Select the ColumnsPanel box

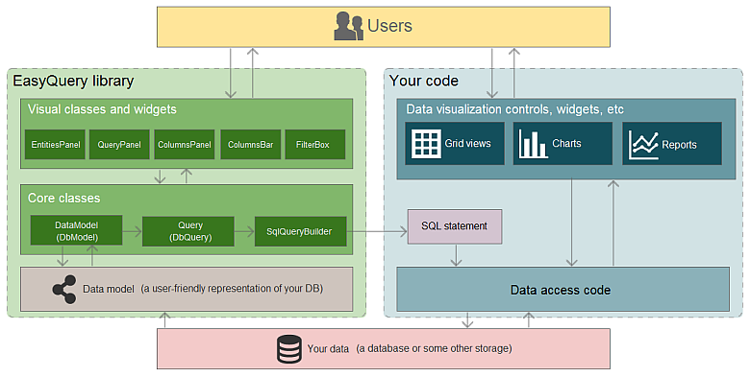(x=185, y=144)
